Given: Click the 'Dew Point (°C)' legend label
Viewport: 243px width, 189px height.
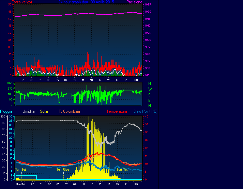Looking at the screenshot, I should [x=146, y=111].
